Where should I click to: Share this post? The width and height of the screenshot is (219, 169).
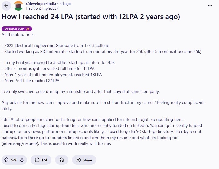pyautogui.click(x=84, y=160)
